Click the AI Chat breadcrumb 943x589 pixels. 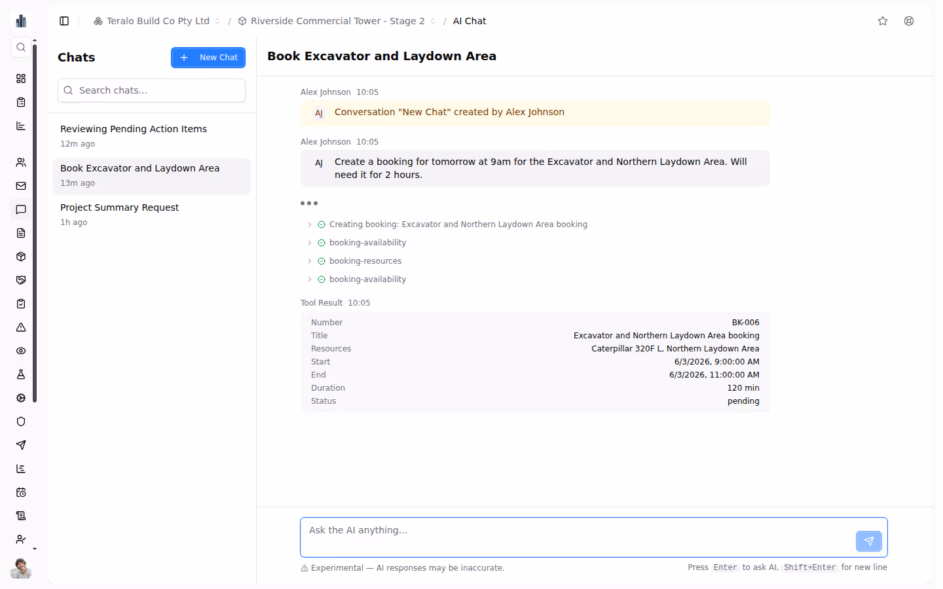coord(470,21)
